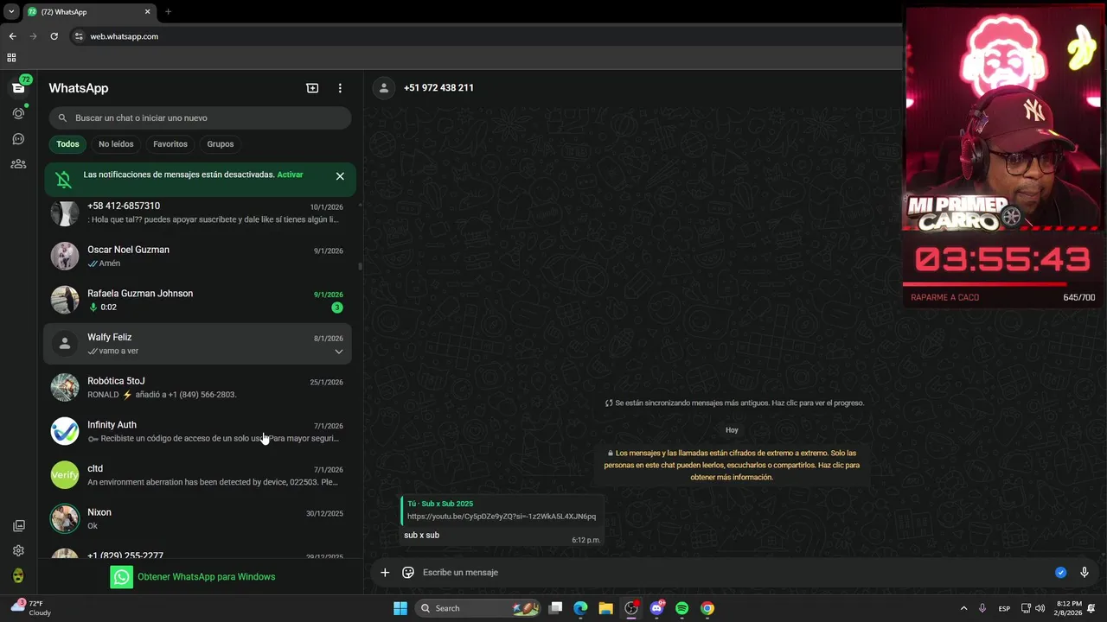Screen dimensions: 1107x622
Task: Open the WhatsApp three-dot menu
Action: point(340,88)
